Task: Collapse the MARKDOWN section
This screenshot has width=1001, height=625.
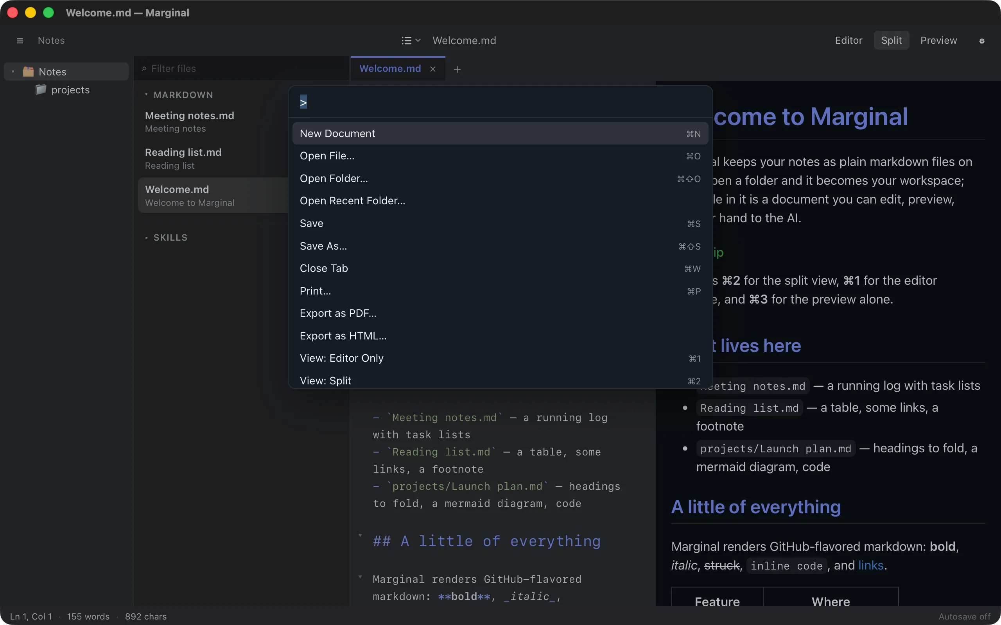Action: 146,95
